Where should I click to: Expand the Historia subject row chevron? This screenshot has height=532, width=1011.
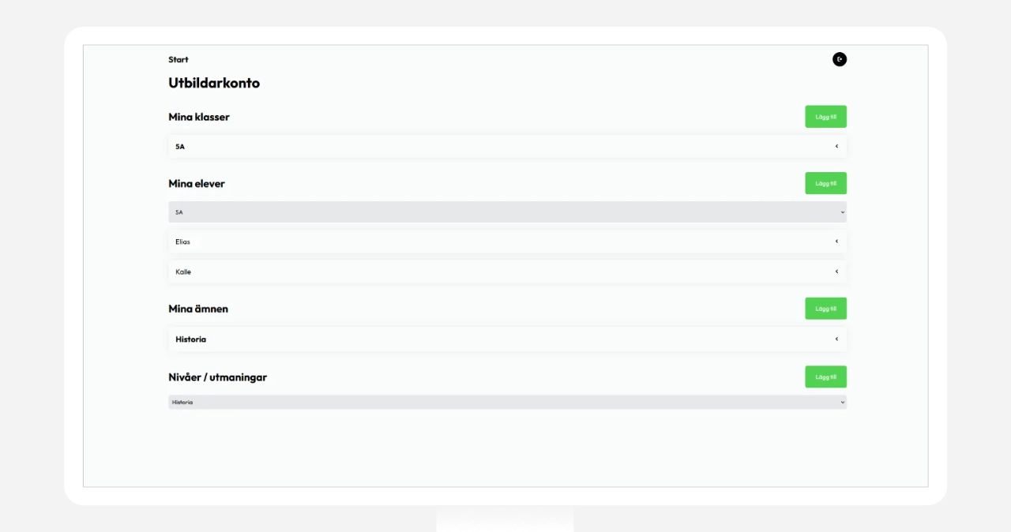[x=836, y=339]
